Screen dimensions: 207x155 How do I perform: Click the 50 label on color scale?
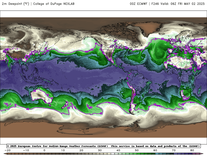(x=137, y=150)
